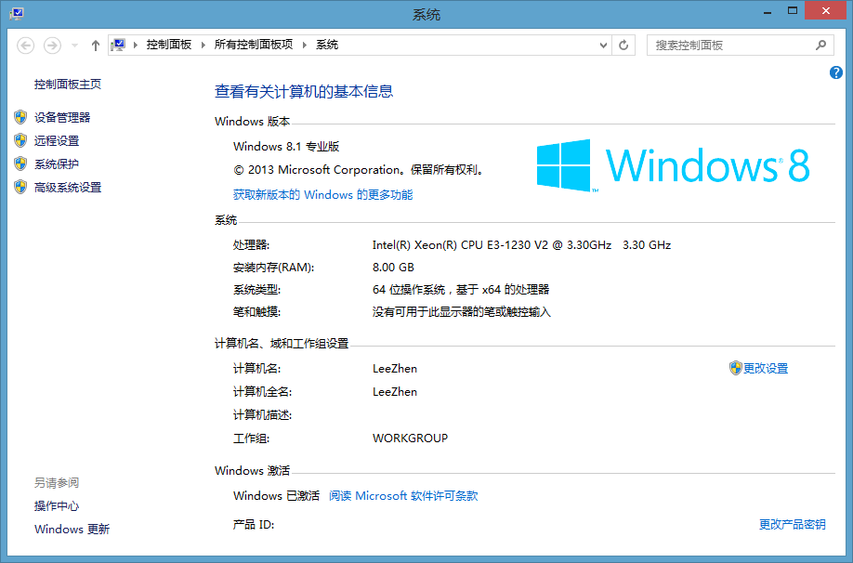Image resolution: width=853 pixels, height=563 pixels.
Task: Click the system window icon in title bar
Action: coord(17,14)
